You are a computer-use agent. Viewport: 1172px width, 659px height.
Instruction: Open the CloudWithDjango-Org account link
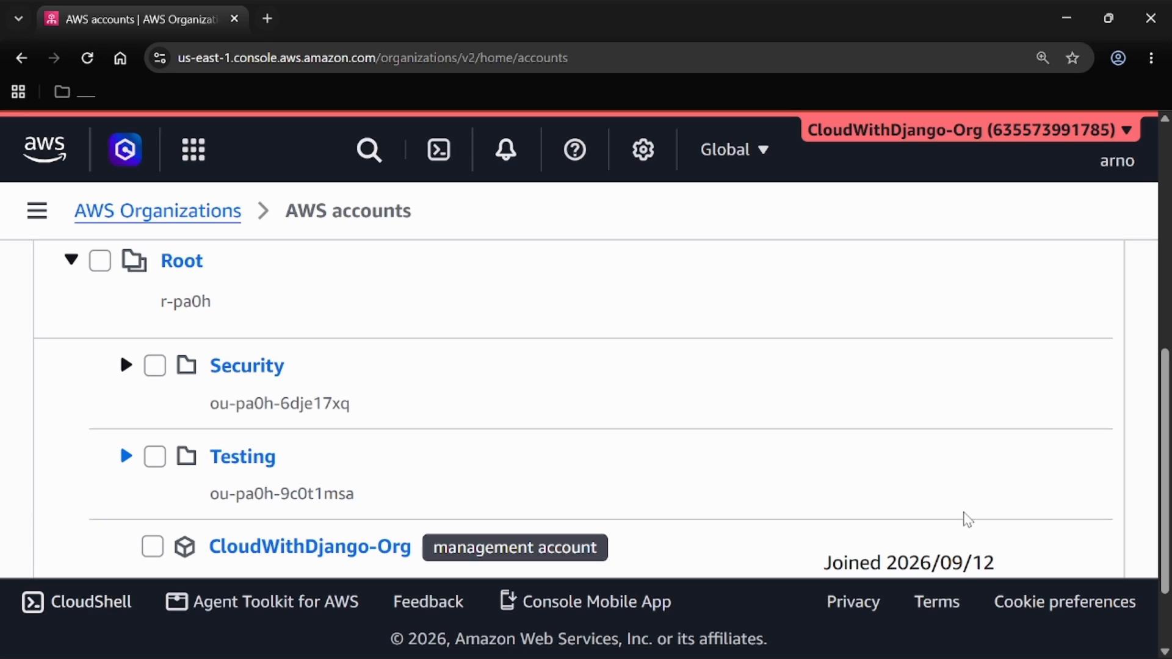pyautogui.click(x=310, y=546)
